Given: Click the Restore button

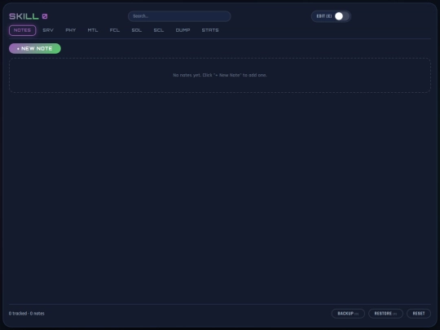Looking at the screenshot, I should (385, 314).
